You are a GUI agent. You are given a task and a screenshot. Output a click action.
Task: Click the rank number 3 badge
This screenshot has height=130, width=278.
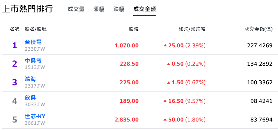[14, 82]
